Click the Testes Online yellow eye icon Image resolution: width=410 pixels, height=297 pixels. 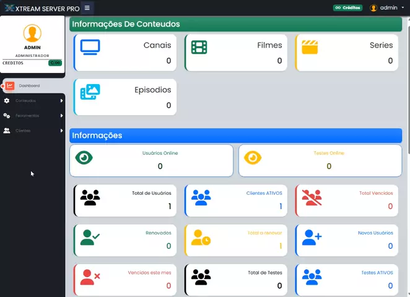pyautogui.click(x=253, y=158)
